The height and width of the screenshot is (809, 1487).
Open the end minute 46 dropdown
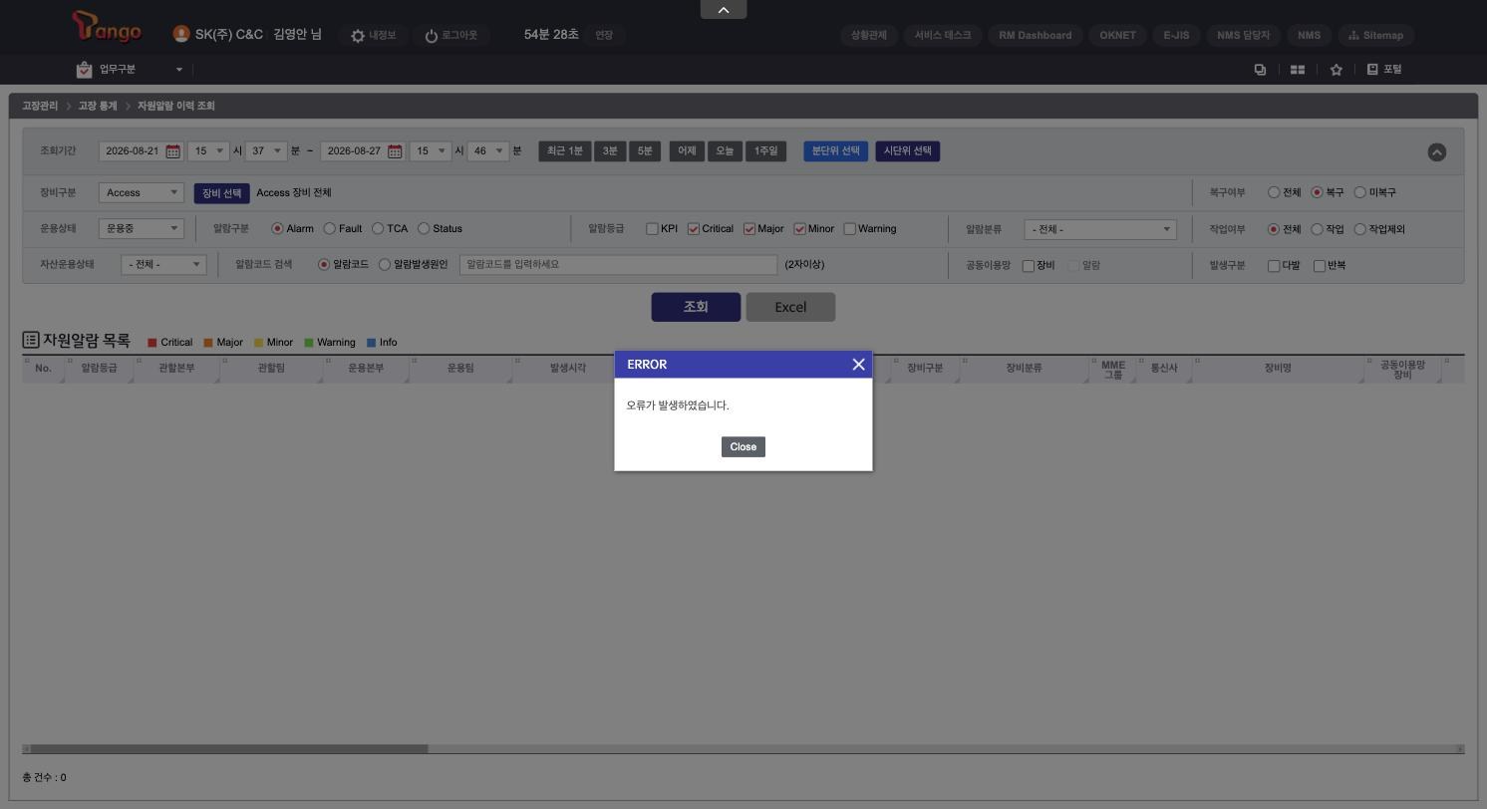pos(488,151)
